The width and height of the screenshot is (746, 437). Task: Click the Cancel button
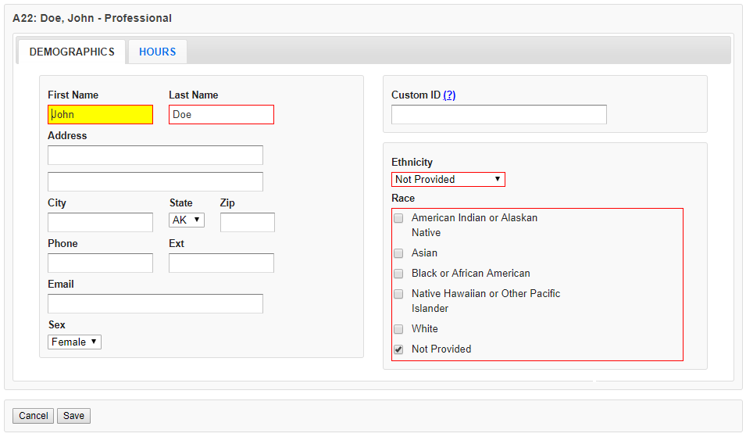(x=34, y=416)
